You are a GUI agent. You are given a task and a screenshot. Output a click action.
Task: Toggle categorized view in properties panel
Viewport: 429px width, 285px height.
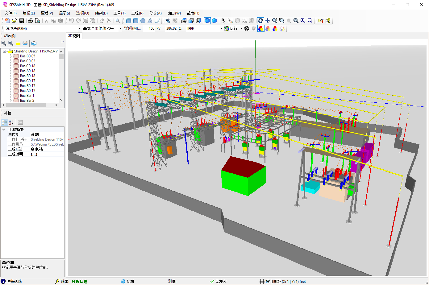coord(4,122)
